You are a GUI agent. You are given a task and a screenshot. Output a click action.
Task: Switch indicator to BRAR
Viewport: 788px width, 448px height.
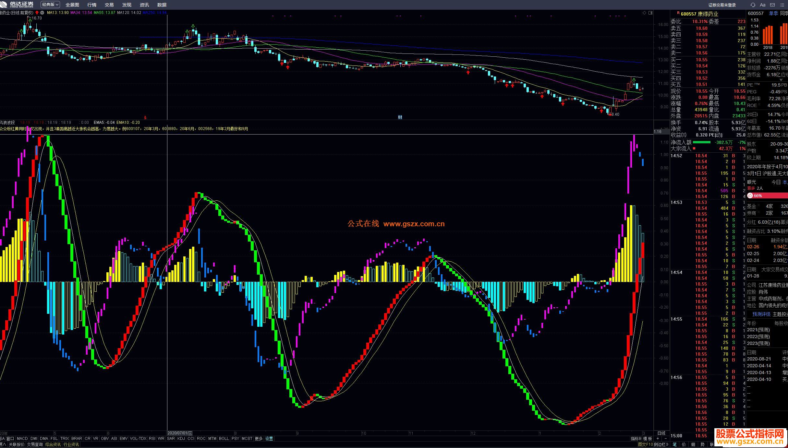click(77, 439)
